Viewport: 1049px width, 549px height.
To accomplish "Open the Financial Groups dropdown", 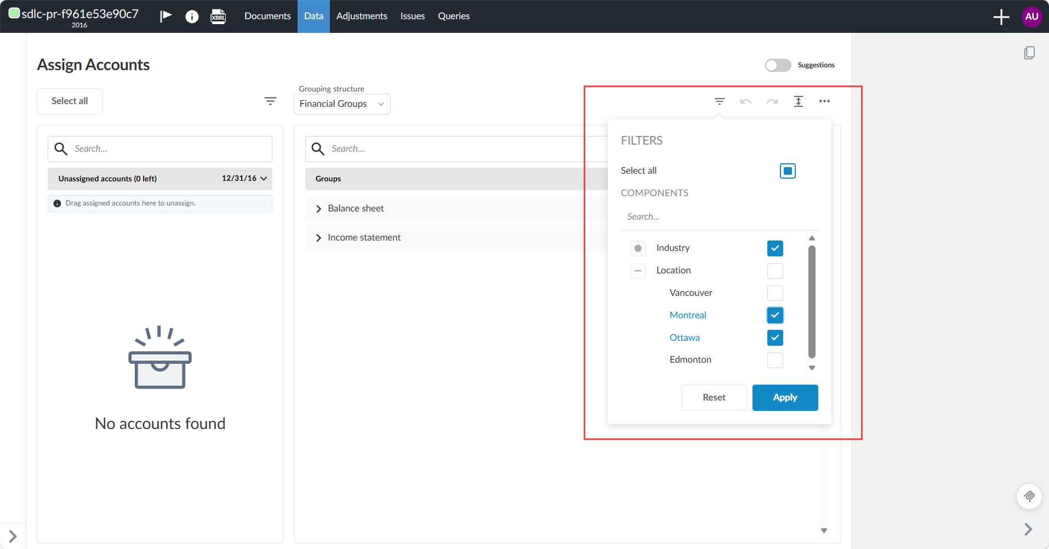I will (342, 104).
